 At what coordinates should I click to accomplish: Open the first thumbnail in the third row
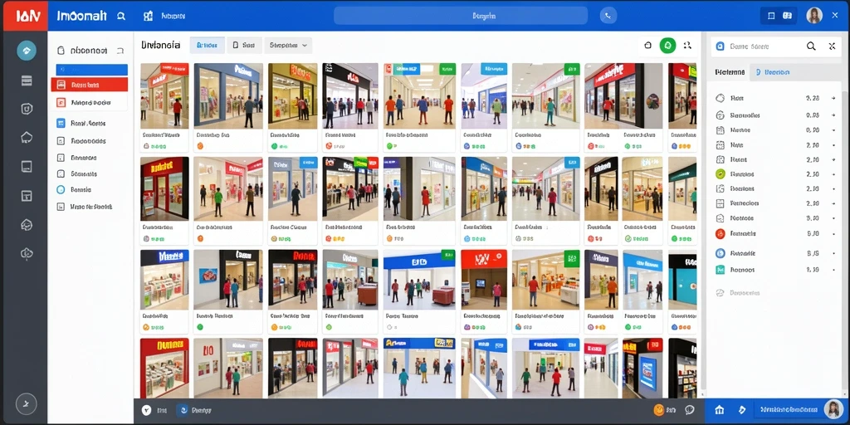click(x=164, y=280)
